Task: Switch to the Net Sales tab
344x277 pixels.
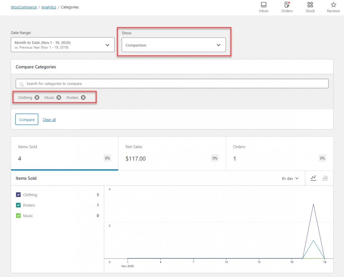Action: (172, 154)
